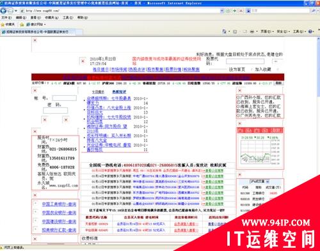Open the 查看 menu
Viewport: 320px width, 251px height.
coord(35,18)
